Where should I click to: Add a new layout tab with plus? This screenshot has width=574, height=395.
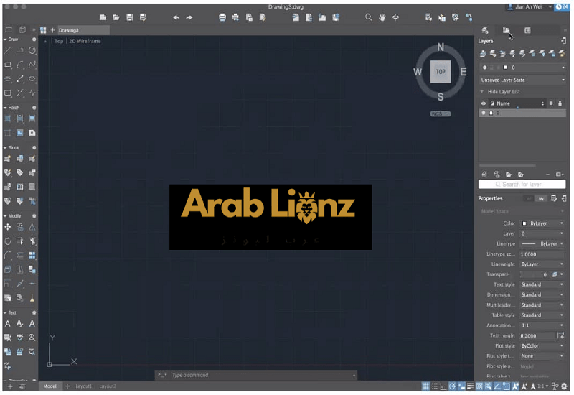tap(67, 386)
